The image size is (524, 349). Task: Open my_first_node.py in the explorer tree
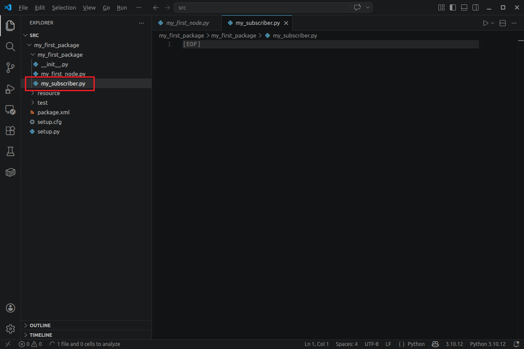(x=86, y=74)
